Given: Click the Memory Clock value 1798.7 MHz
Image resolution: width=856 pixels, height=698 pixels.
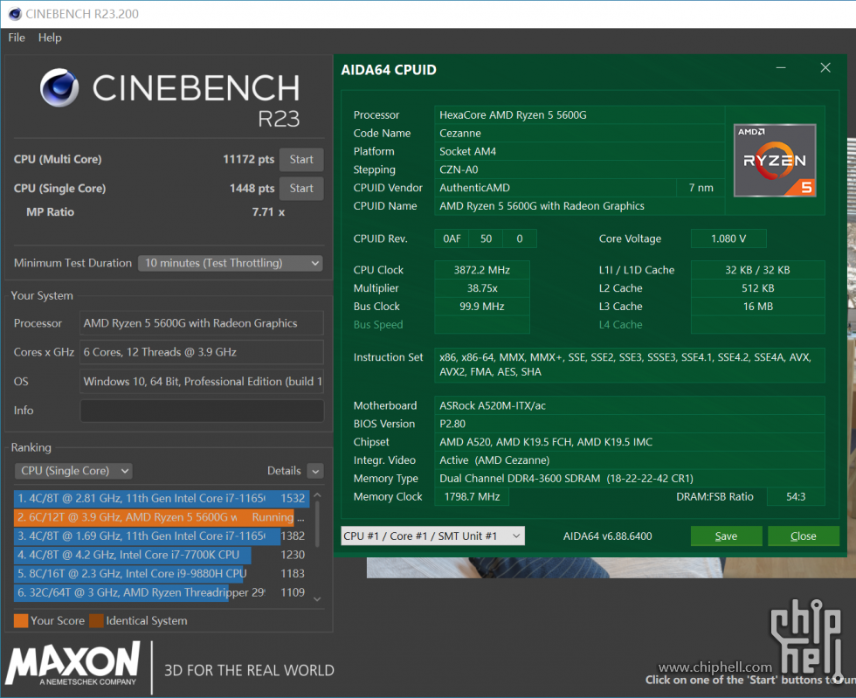Looking at the screenshot, I should [x=472, y=497].
